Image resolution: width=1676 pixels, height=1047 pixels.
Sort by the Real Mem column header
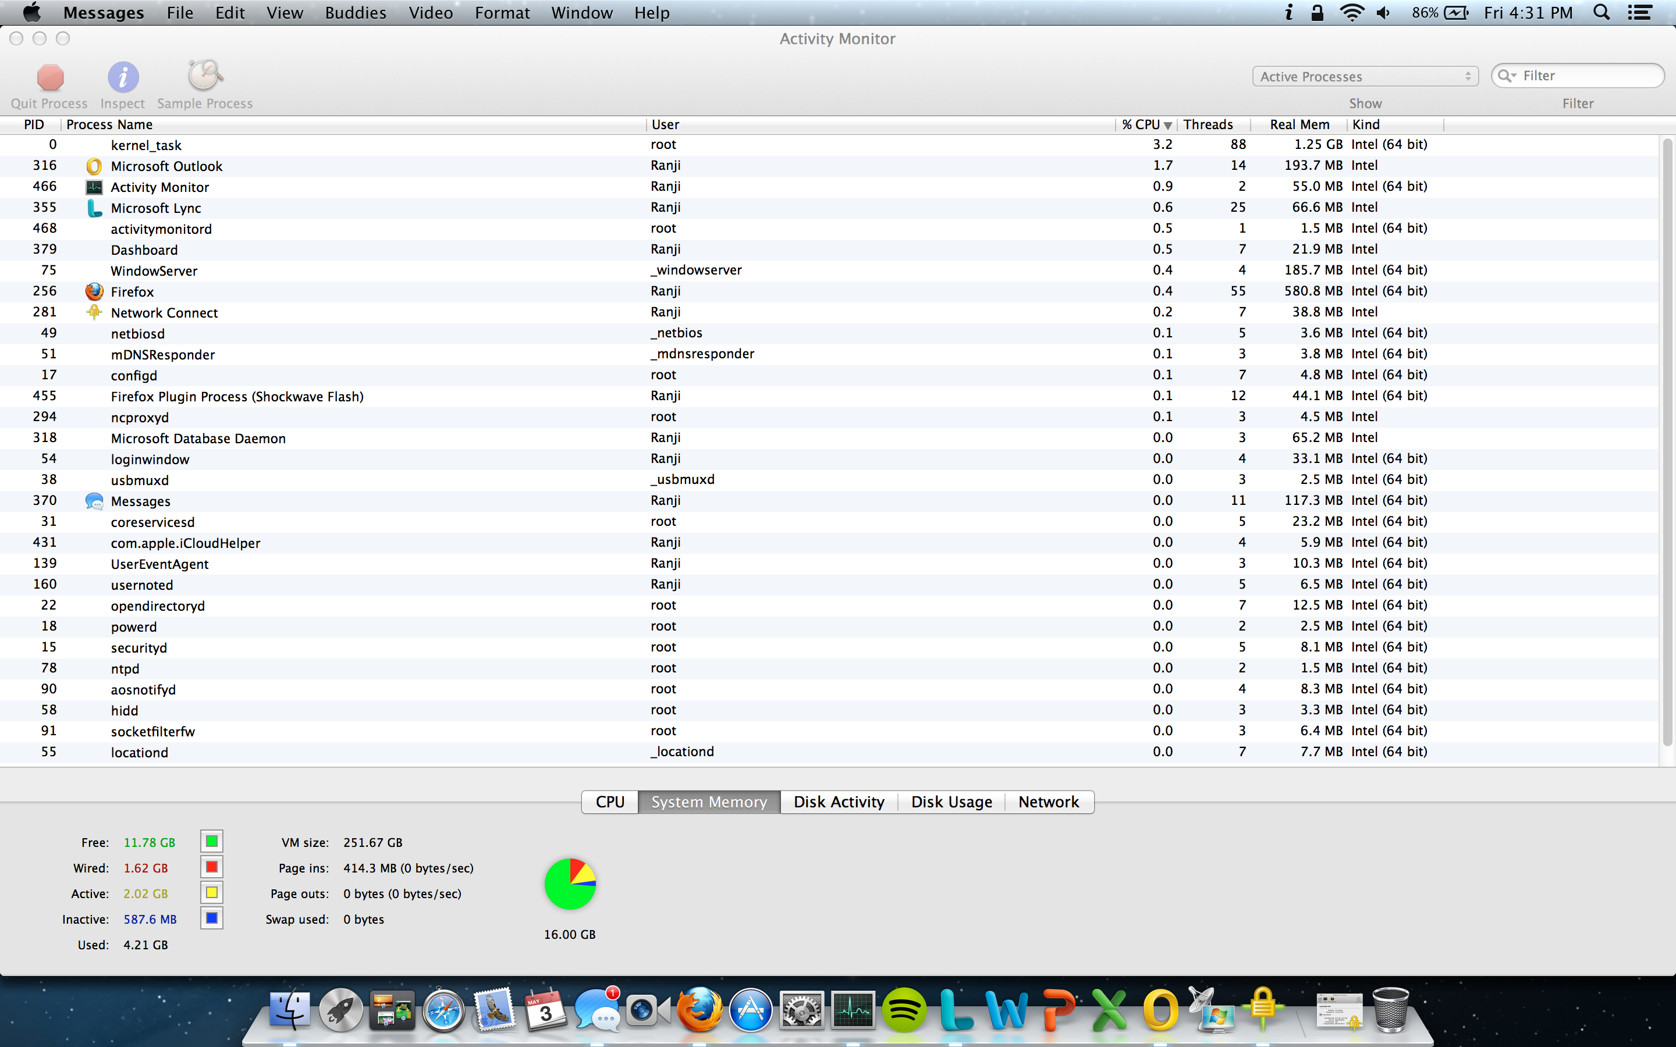1299,124
